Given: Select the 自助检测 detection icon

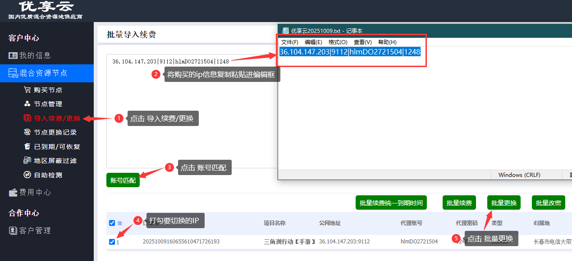Looking at the screenshot, I should point(27,175).
